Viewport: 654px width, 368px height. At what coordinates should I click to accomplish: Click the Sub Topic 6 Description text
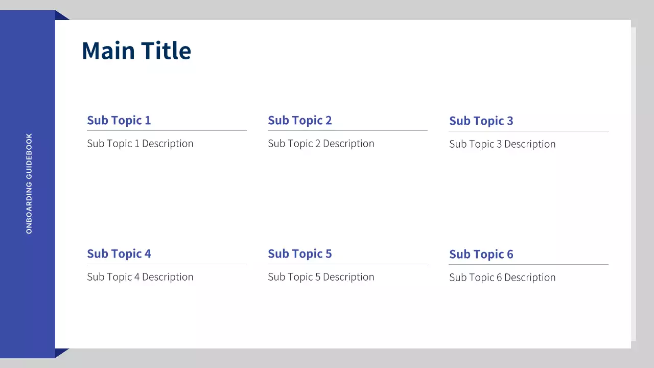502,278
